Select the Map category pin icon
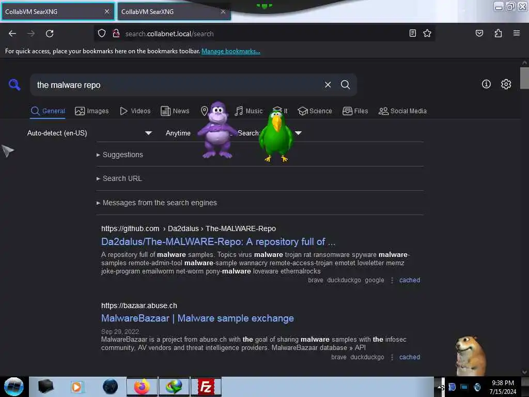Viewport: 529px width, 397px height. (204, 111)
